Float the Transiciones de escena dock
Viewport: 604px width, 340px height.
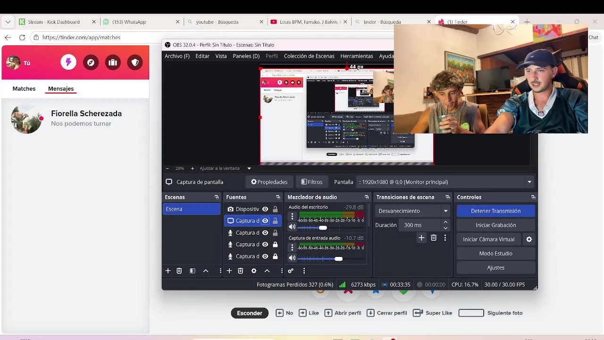[x=448, y=197]
